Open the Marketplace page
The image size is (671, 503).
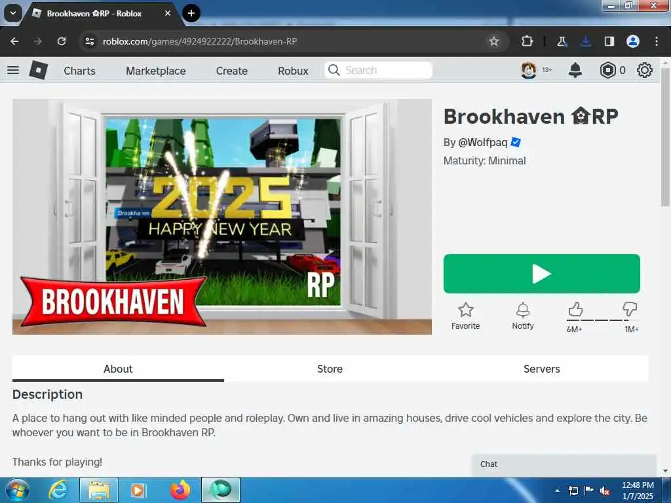(156, 71)
